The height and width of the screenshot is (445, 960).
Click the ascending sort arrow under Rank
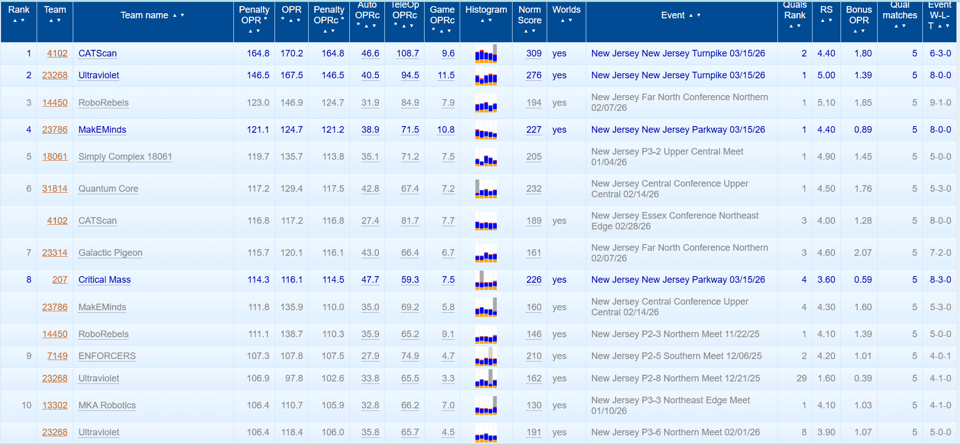[15, 21]
